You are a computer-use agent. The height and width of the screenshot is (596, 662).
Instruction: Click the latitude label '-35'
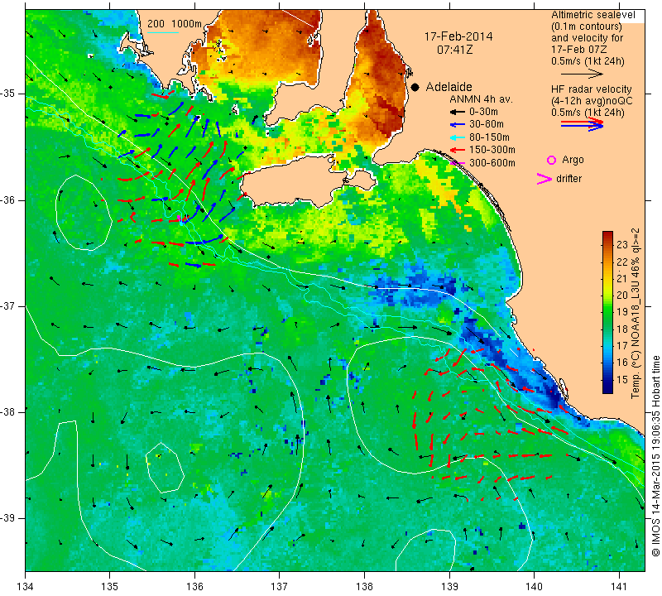tap(7, 94)
